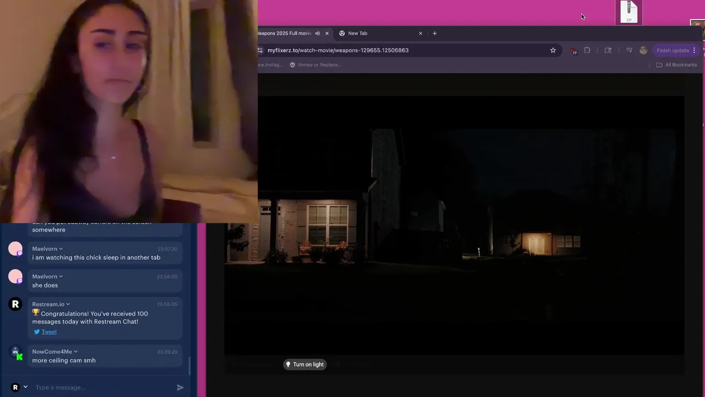Open the Extensions puzzle icon
Image resolution: width=705 pixels, height=397 pixels.
pyautogui.click(x=587, y=50)
